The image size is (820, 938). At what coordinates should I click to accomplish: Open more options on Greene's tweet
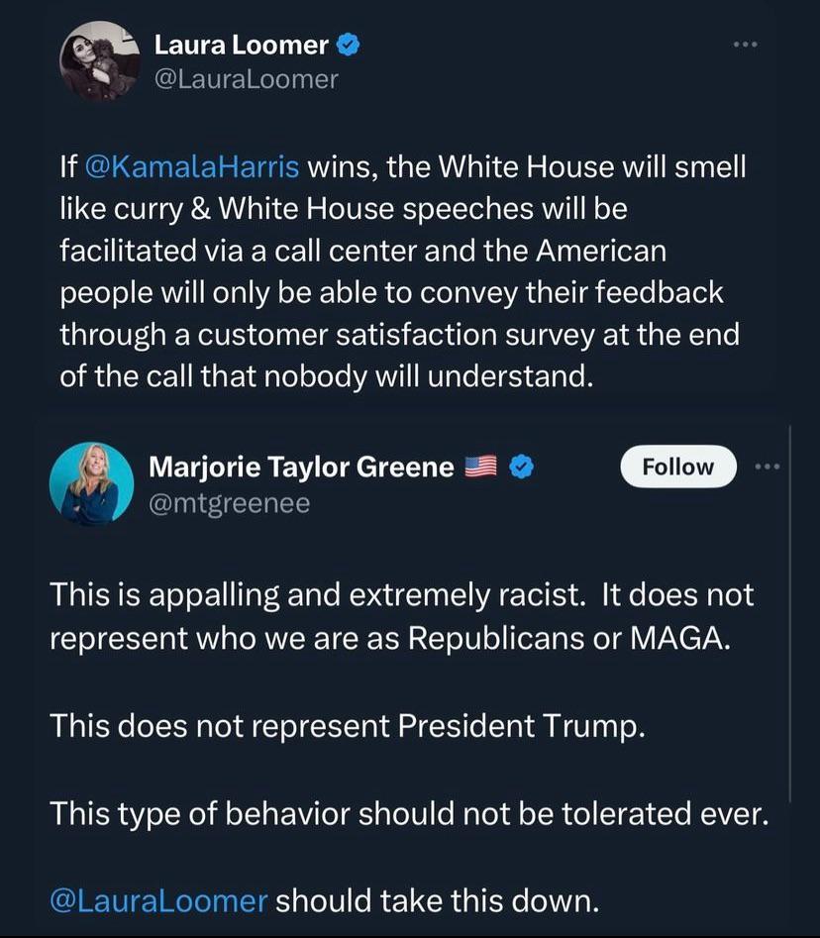[x=767, y=467]
